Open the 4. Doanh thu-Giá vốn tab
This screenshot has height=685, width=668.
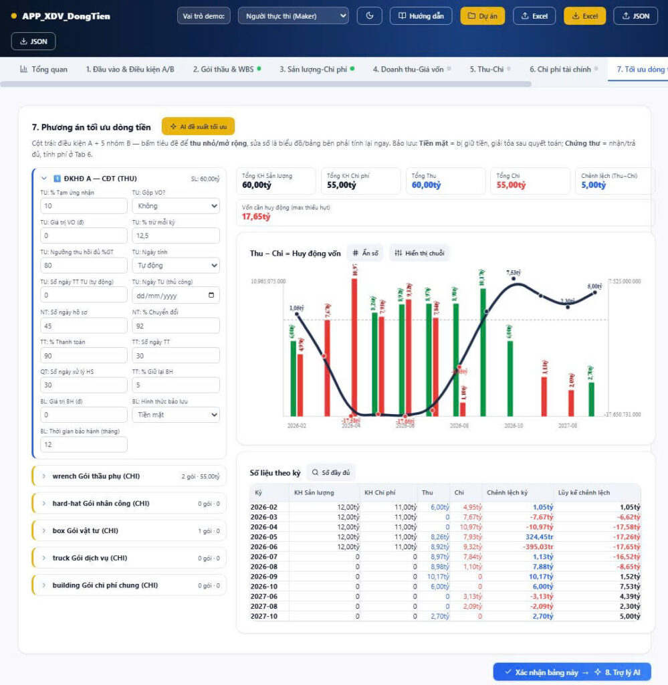[x=412, y=70]
